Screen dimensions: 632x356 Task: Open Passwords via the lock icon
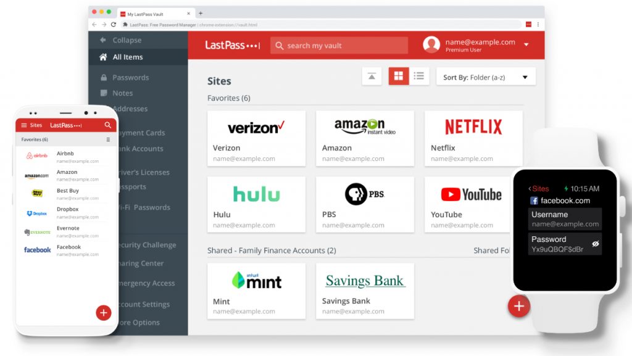[103, 78]
